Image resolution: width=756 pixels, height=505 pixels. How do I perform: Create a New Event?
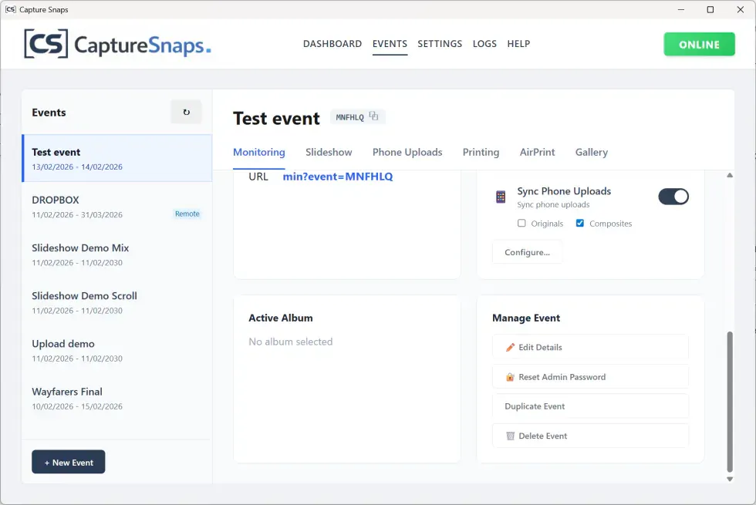[x=69, y=462]
